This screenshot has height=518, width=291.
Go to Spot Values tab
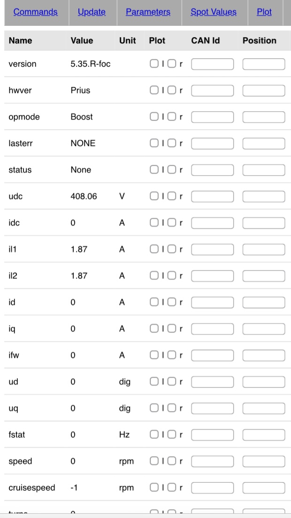[214, 12]
